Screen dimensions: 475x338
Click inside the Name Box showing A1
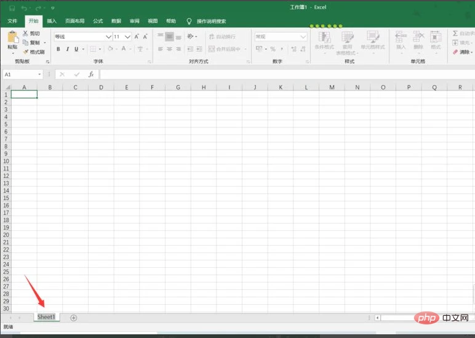(18, 74)
